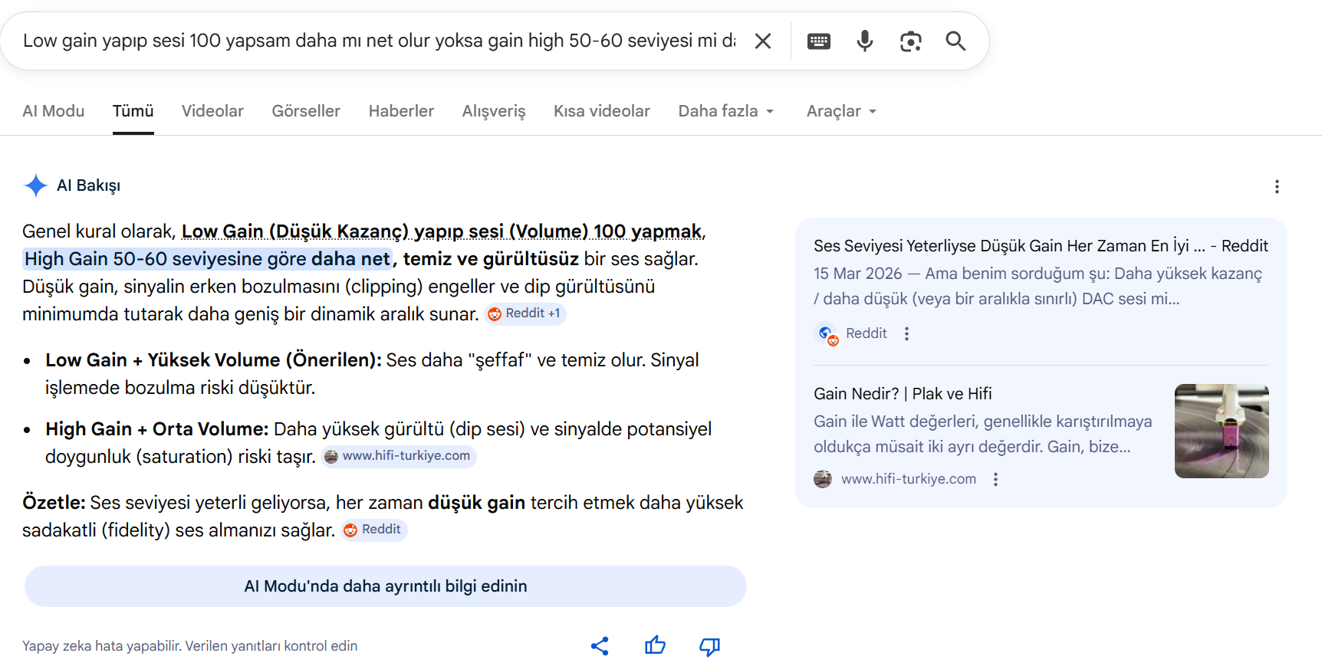Switch to Haberler tab
Viewport: 1322px width, 666px height.
pyautogui.click(x=401, y=111)
